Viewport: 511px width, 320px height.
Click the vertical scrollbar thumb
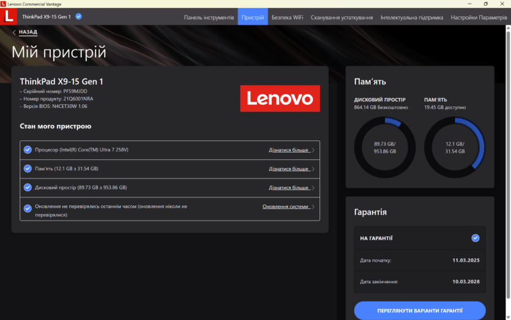coord(508,165)
